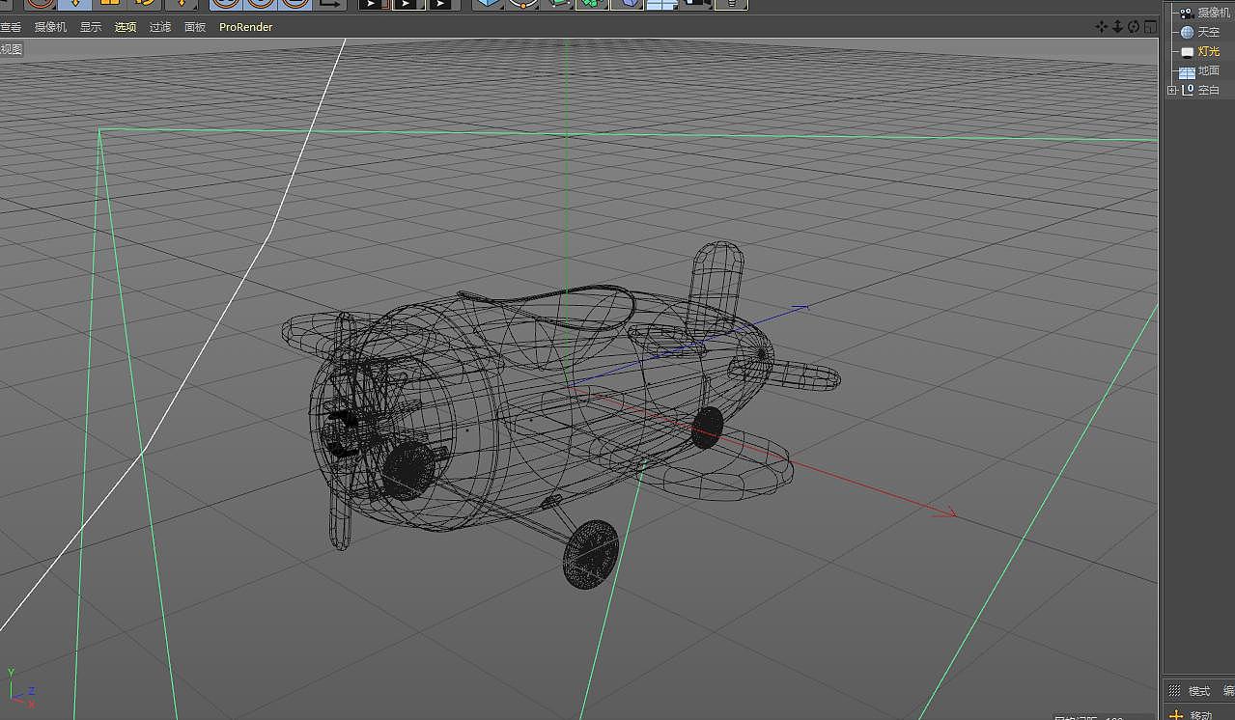Open the 显示 viewport menu
This screenshot has height=720, width=1235.
click(x=91, y=27)
